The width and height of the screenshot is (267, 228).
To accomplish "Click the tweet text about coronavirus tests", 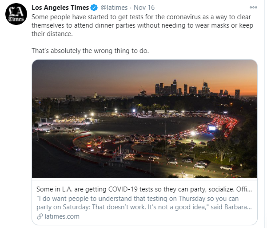I will click(142, 25).
